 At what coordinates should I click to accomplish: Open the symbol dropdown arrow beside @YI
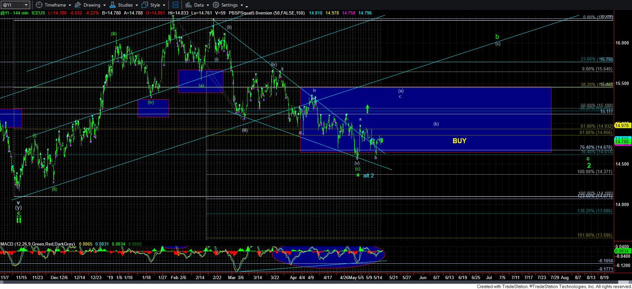[27, 5]
